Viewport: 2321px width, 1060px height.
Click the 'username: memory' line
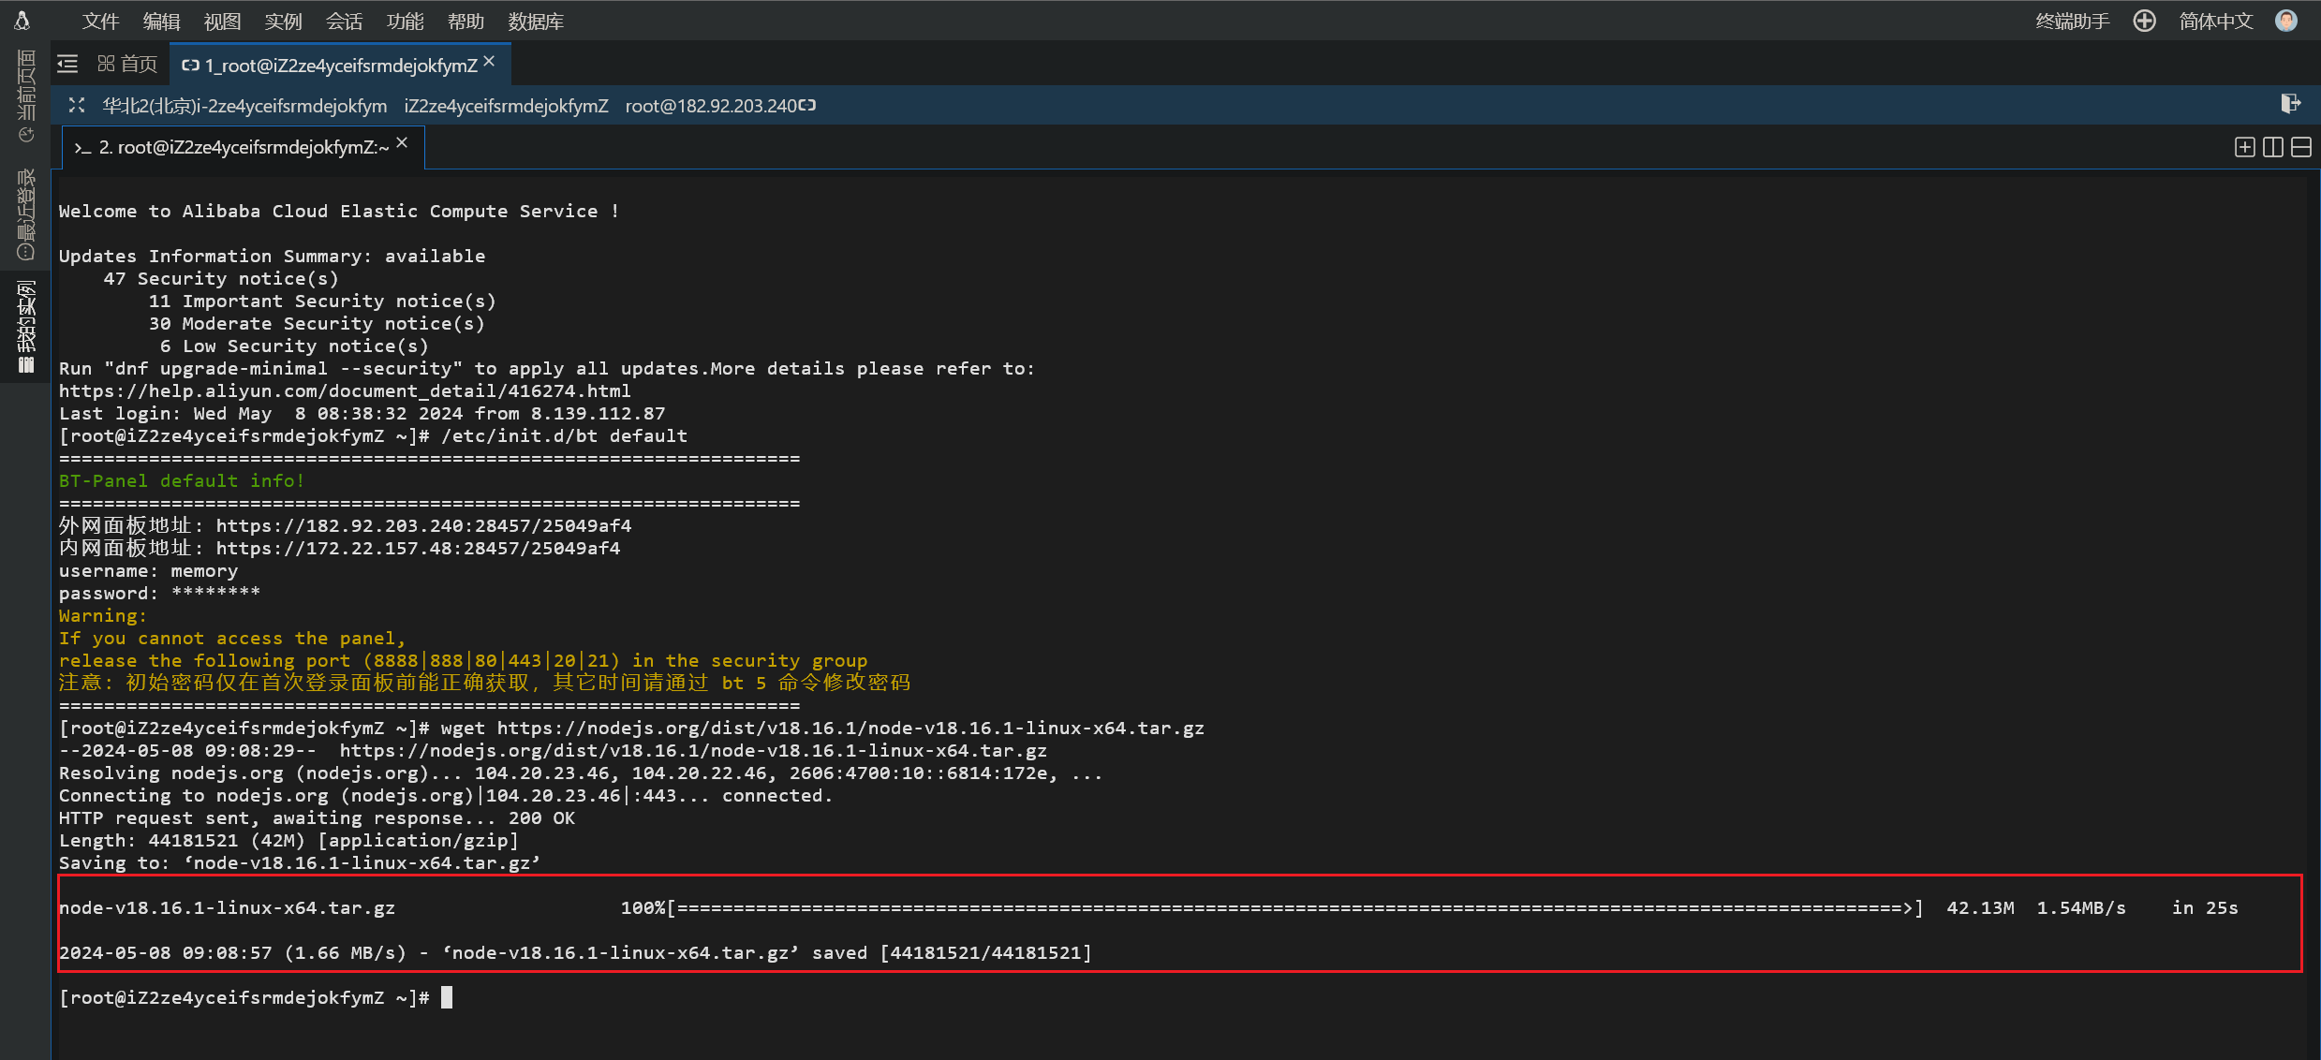(148, 571)
